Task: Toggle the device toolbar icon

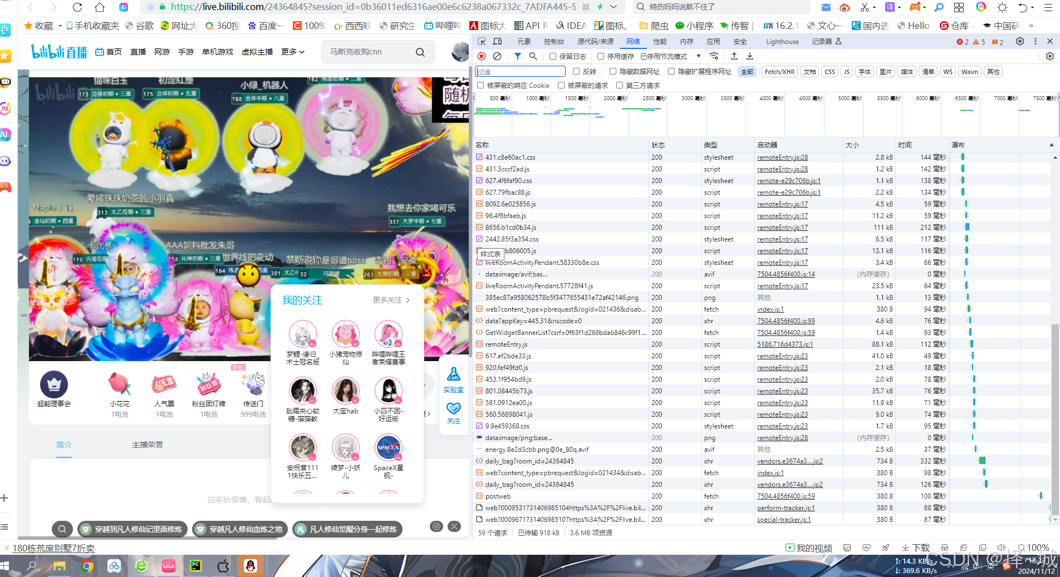Action: click(498, 42)
